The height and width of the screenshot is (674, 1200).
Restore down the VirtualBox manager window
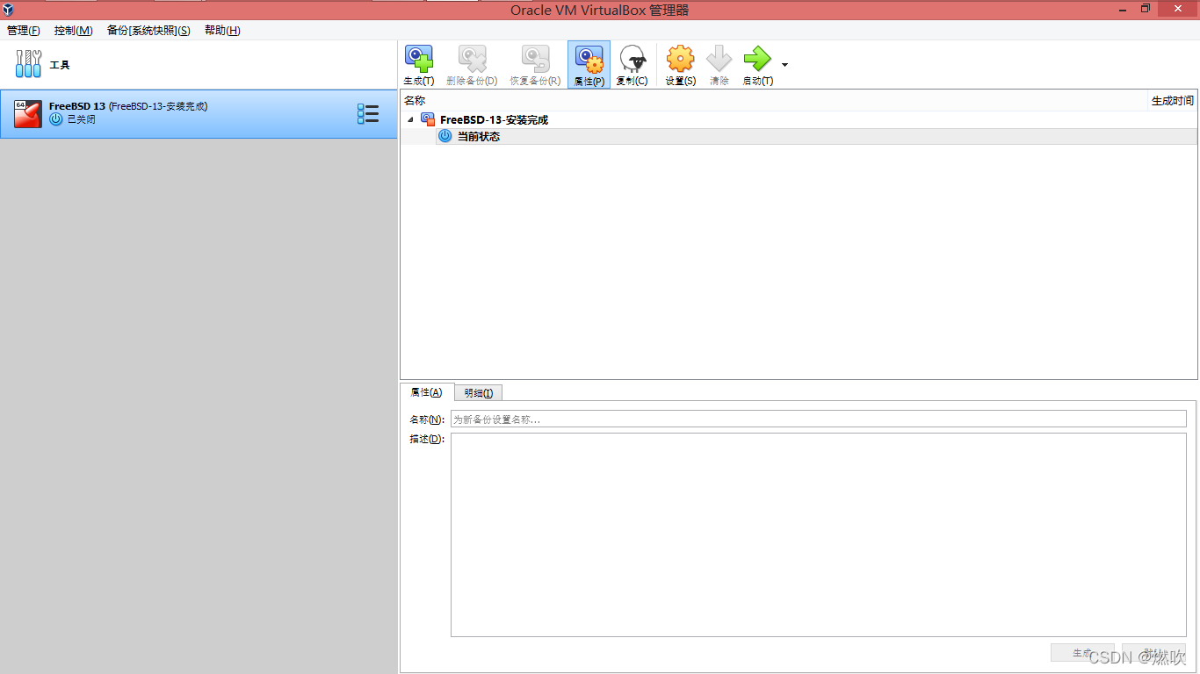[x=1146, y=9]
